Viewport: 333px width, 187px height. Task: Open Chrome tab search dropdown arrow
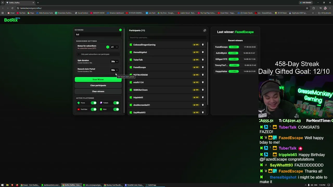click(3, 3)
